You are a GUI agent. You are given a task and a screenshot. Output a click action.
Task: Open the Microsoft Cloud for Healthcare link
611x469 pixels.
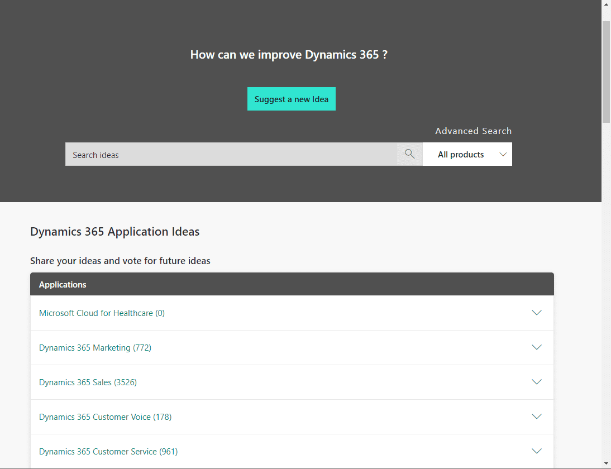[x=101, y=313]
